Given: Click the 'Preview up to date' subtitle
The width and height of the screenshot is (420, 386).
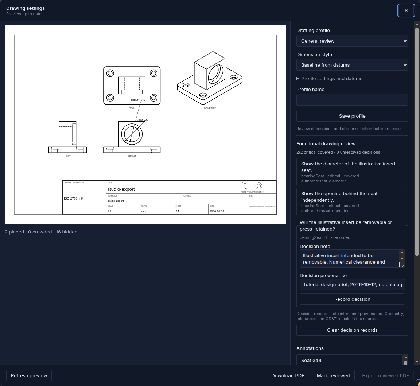Looking at the screenshot, I should click(x=24, y=14).
